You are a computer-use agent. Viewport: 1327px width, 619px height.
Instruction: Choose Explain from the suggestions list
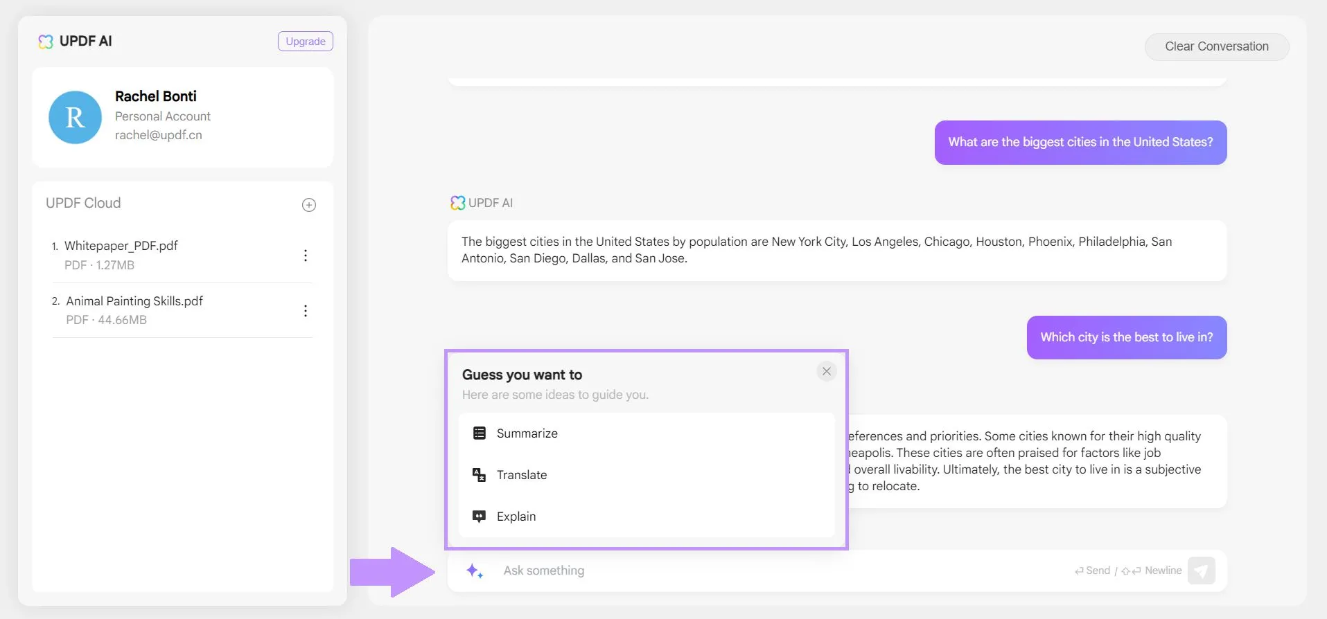coord(516,517)
